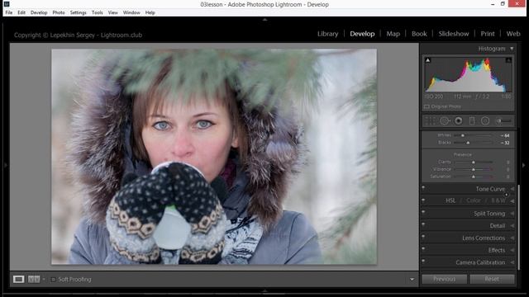
Task: Show the filmstrip via bottom arrow
Action: [x=264, y=290]
